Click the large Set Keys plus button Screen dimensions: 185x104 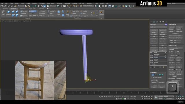(x=156, y=97)
